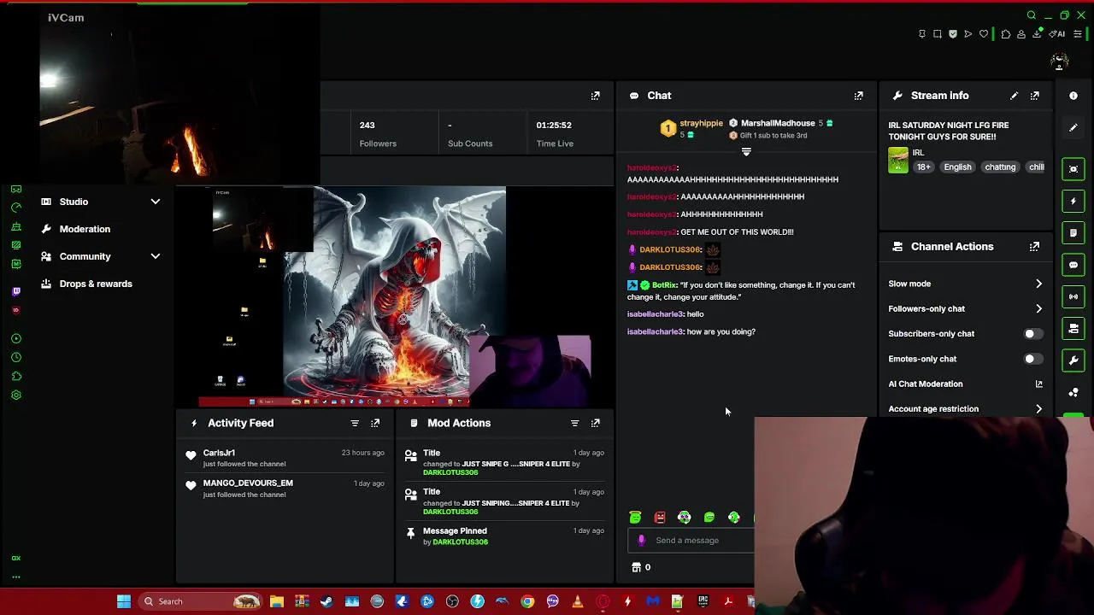Toggle Emotes-only chat switch

pos(1032,360)
